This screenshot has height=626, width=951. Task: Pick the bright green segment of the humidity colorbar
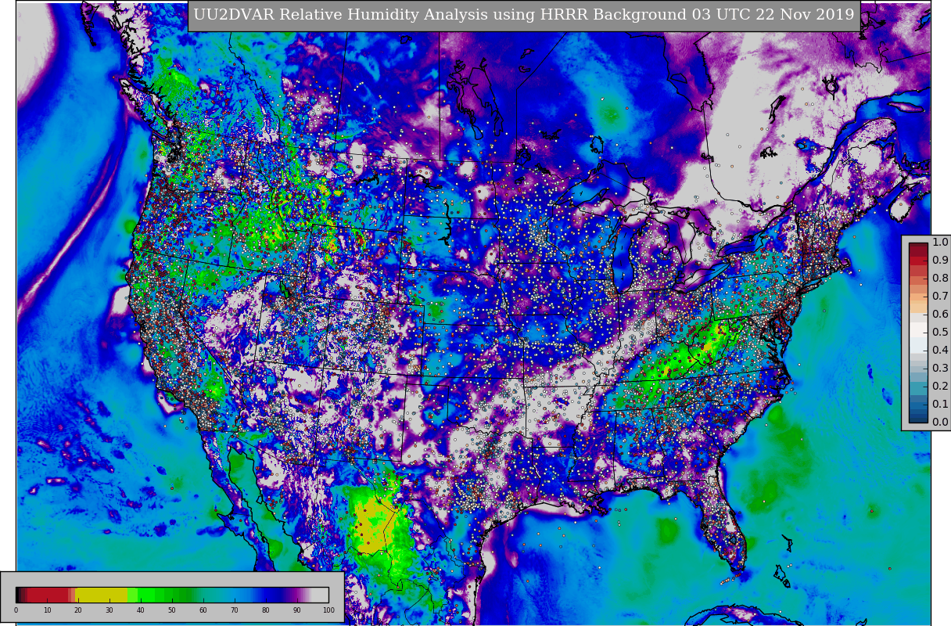(146, 595)
